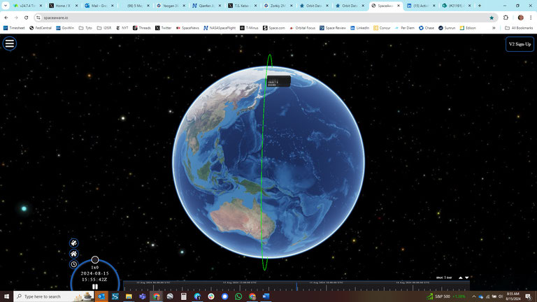Switch to the Mail tab

coord(99,6)
